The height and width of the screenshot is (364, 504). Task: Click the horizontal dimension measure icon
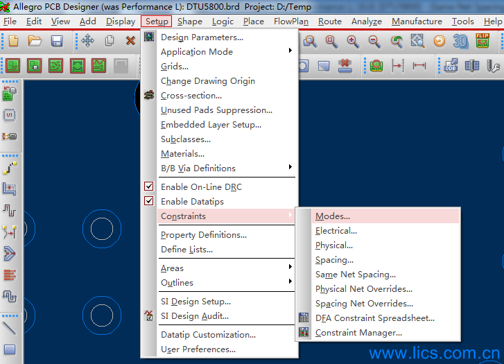click(x=419, y=66)
